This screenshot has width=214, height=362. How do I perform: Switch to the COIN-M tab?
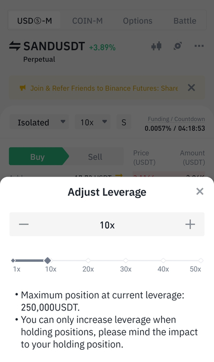tap(87, 21)
